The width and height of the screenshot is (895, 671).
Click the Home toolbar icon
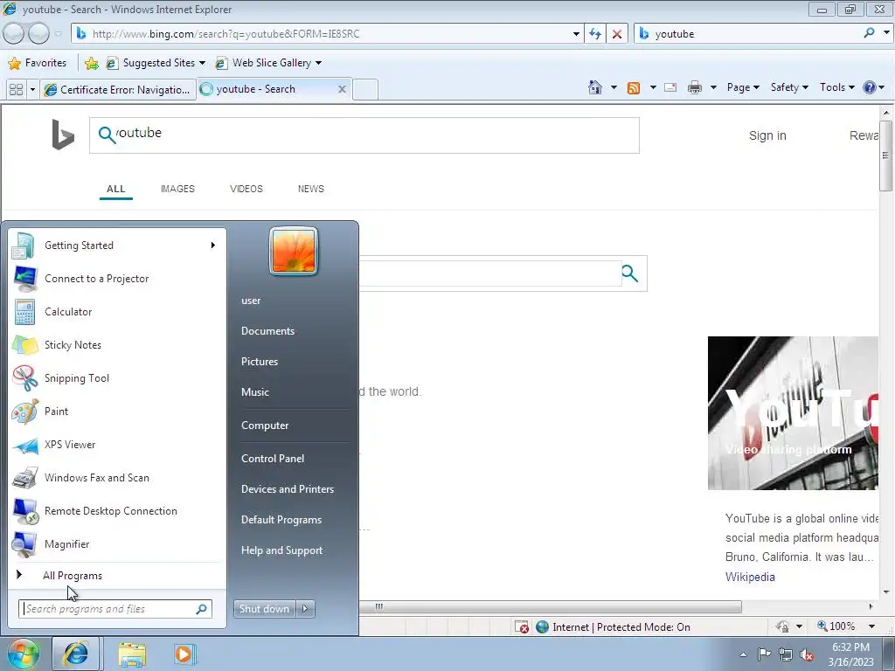tap(594, 87)
